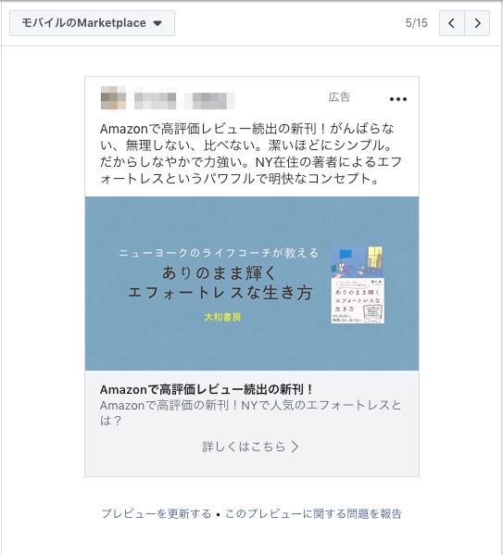Click the chevron arrow after 詳しくはこちら
Image resolution: width=503 pixels, height=555 pixels.
tap(295, 447)
